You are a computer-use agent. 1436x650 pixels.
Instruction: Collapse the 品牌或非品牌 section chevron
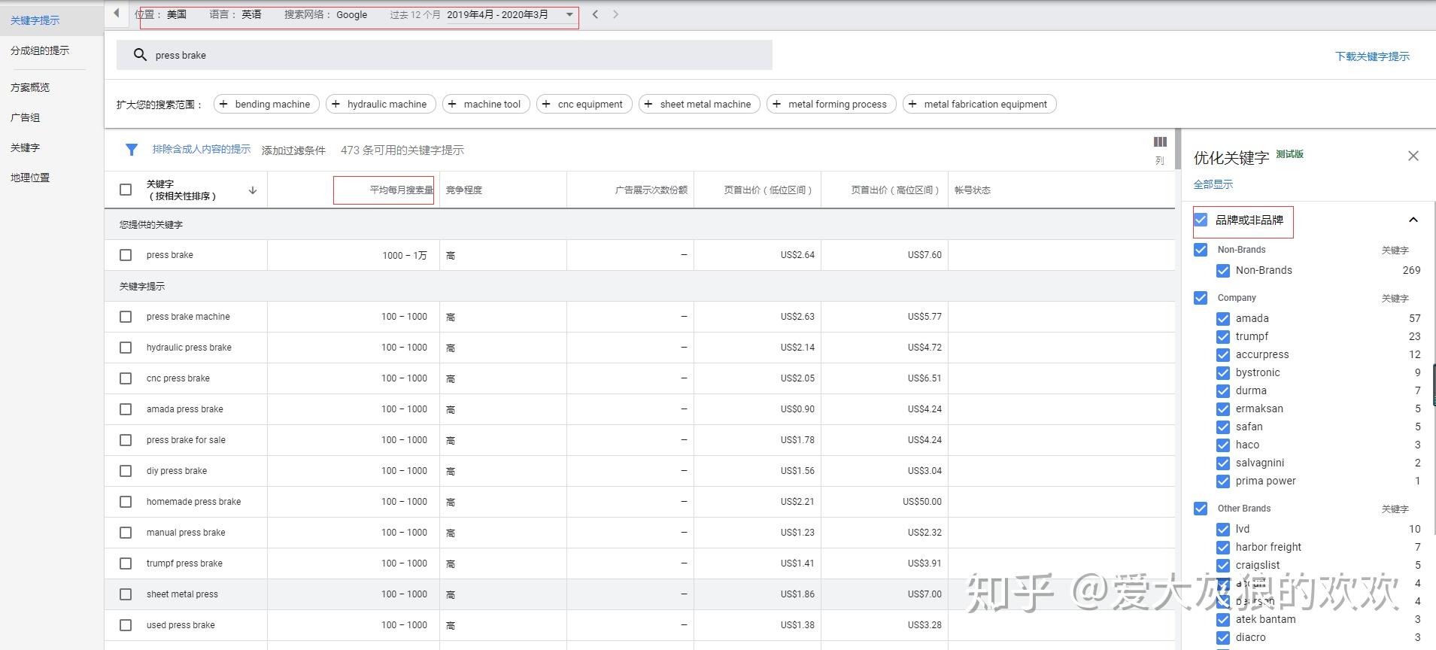click(x=1413, y=220)
